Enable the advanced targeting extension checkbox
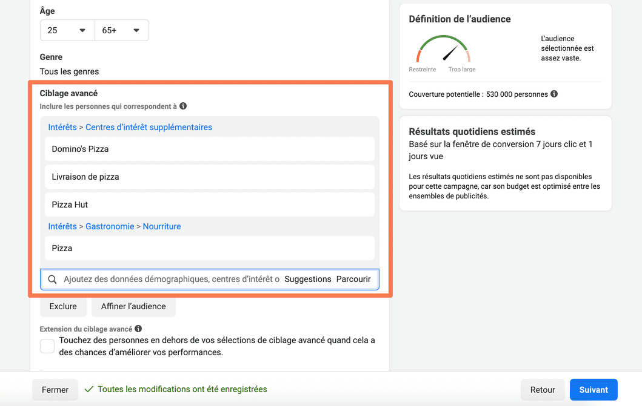This screenshot has width=642, height=406. (x=47, y=346)
